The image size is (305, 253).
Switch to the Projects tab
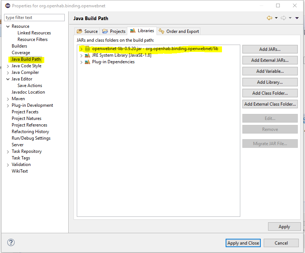tap(114, 31)
